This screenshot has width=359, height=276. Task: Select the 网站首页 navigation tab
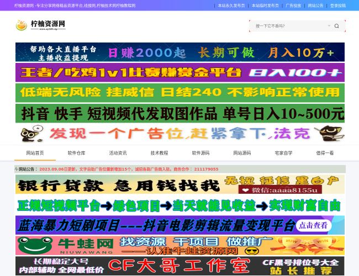[35, 153]
